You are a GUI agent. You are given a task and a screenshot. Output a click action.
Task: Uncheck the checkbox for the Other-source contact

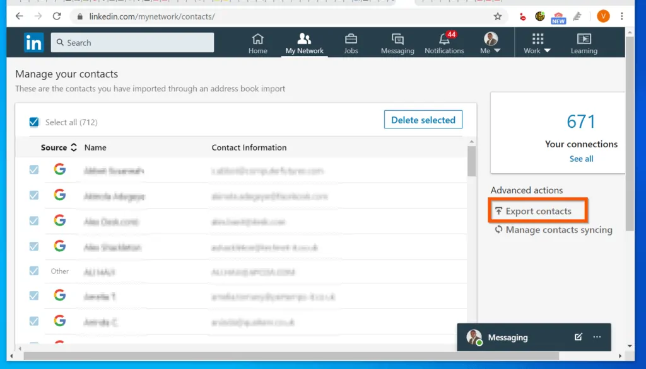tap(34, 271)
